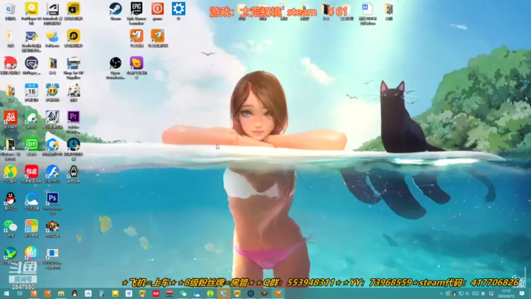Open the red driver tool icon (驱)
This screenshot has height=299, width=531.
coord(11,118)
